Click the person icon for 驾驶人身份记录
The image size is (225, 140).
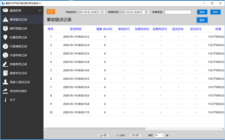coord(5,82)
